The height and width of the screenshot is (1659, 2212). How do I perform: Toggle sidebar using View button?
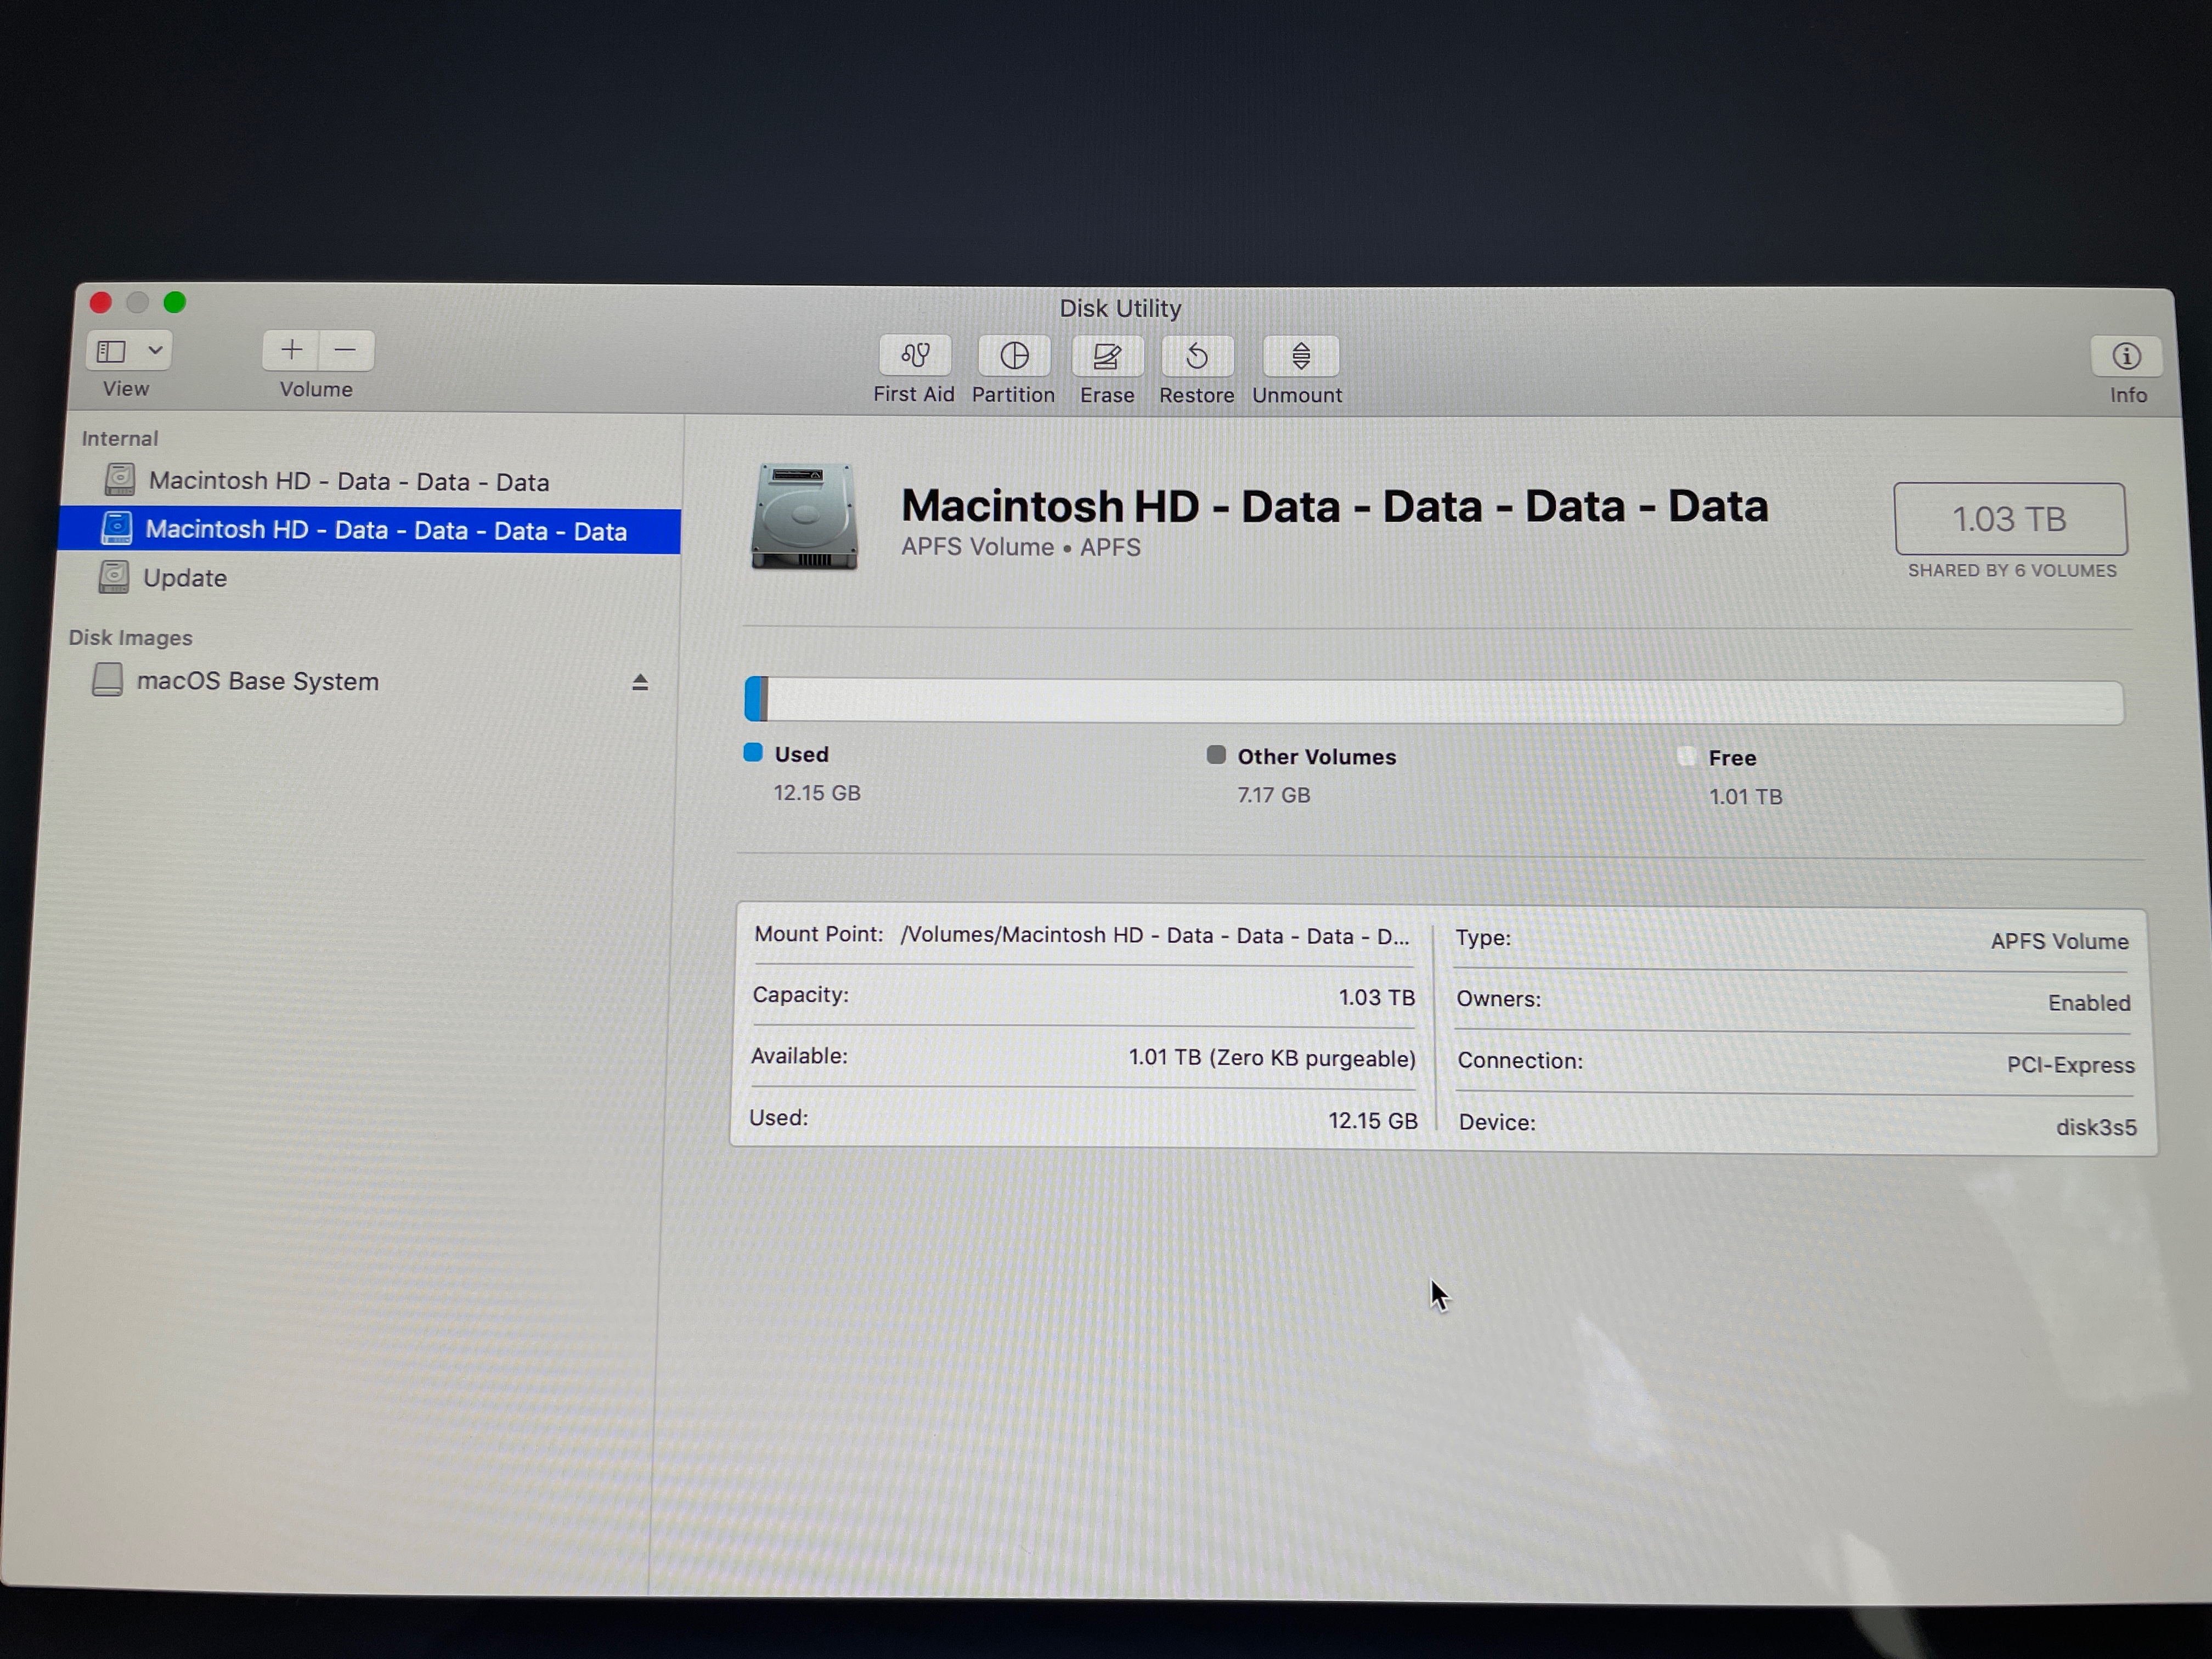pos(112,351)
